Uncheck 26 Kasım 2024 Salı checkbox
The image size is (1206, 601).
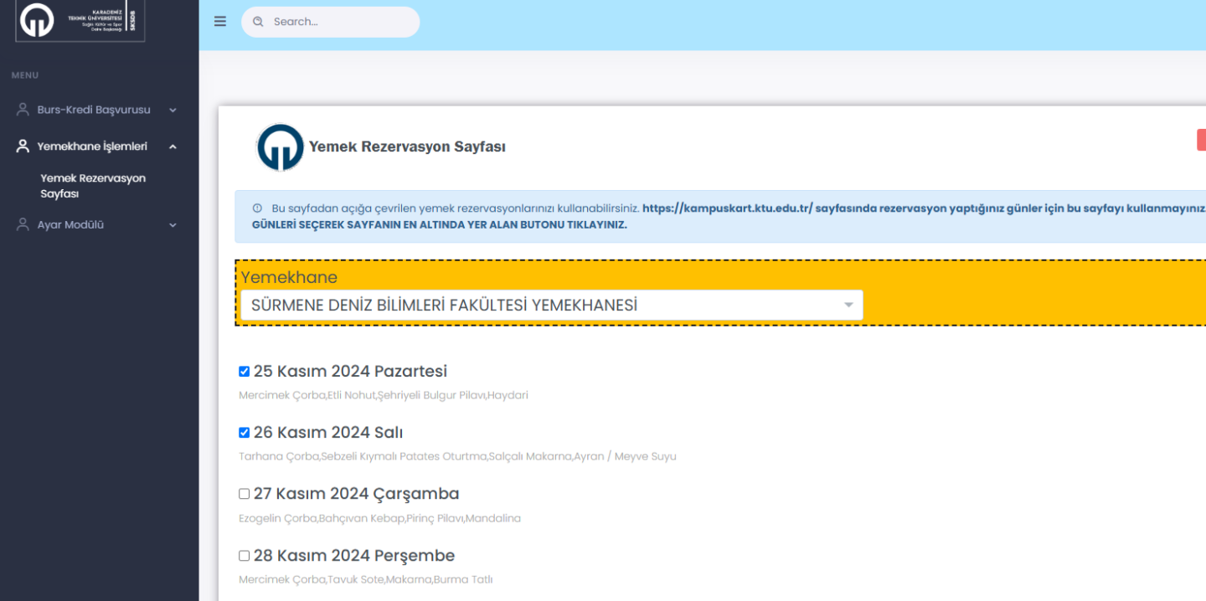[x=245, y=433]
